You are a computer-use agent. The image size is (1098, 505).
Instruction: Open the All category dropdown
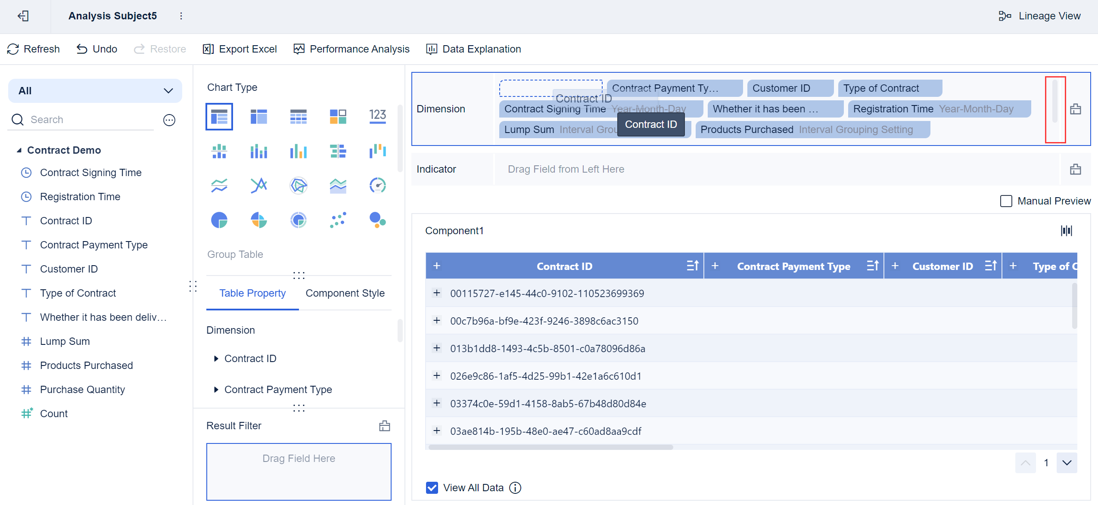167,90
